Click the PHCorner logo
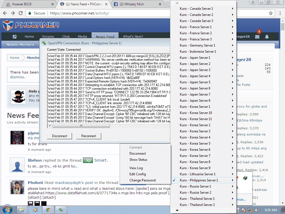This screenshot has width=285, height=214. (x=31, y=25)
